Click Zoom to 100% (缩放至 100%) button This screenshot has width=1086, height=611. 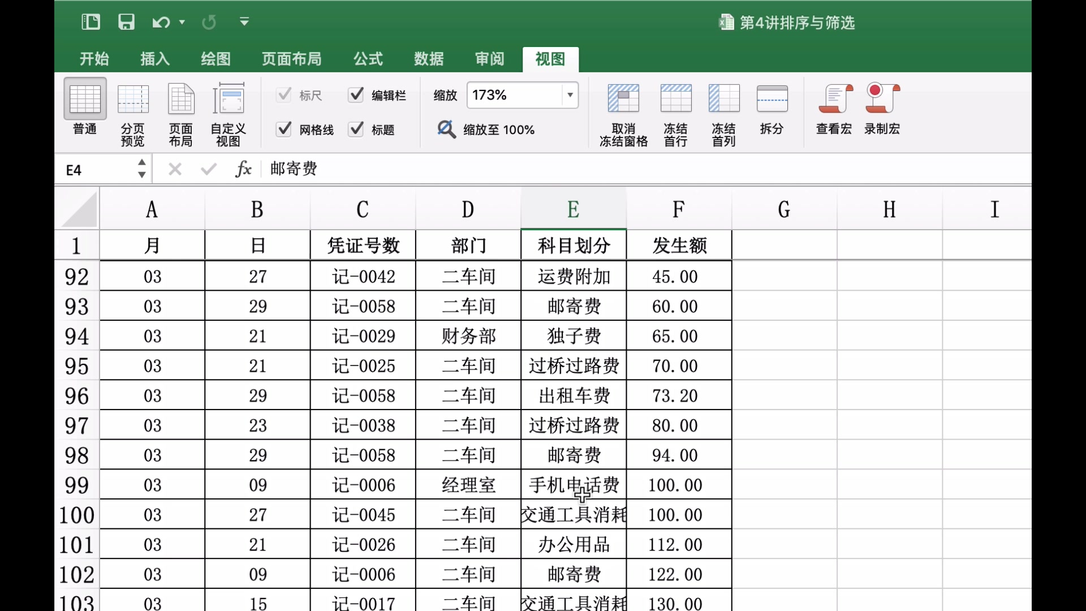point(486,130)
